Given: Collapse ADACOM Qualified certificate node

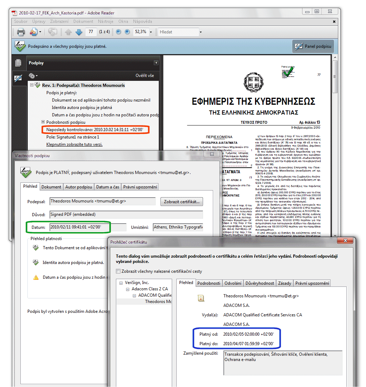Looking at the screenshot, I should point(134,295).
